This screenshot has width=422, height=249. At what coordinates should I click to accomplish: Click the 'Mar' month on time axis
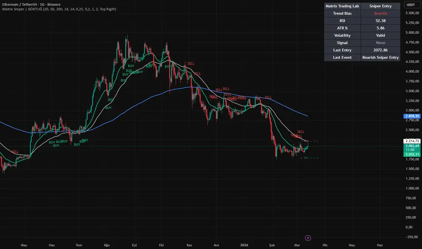(297, 245)
